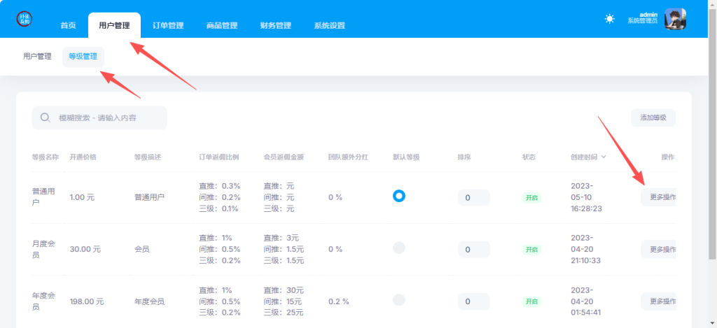Click the site logo icon
717x328 pixels.
[x=25, y=19]
